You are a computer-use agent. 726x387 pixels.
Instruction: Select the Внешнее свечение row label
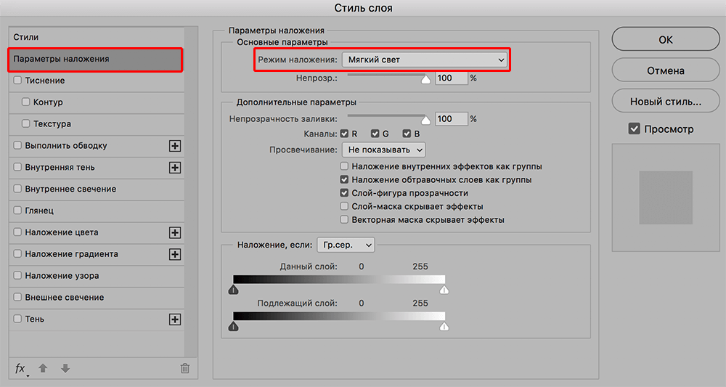(x=65, y=298)
